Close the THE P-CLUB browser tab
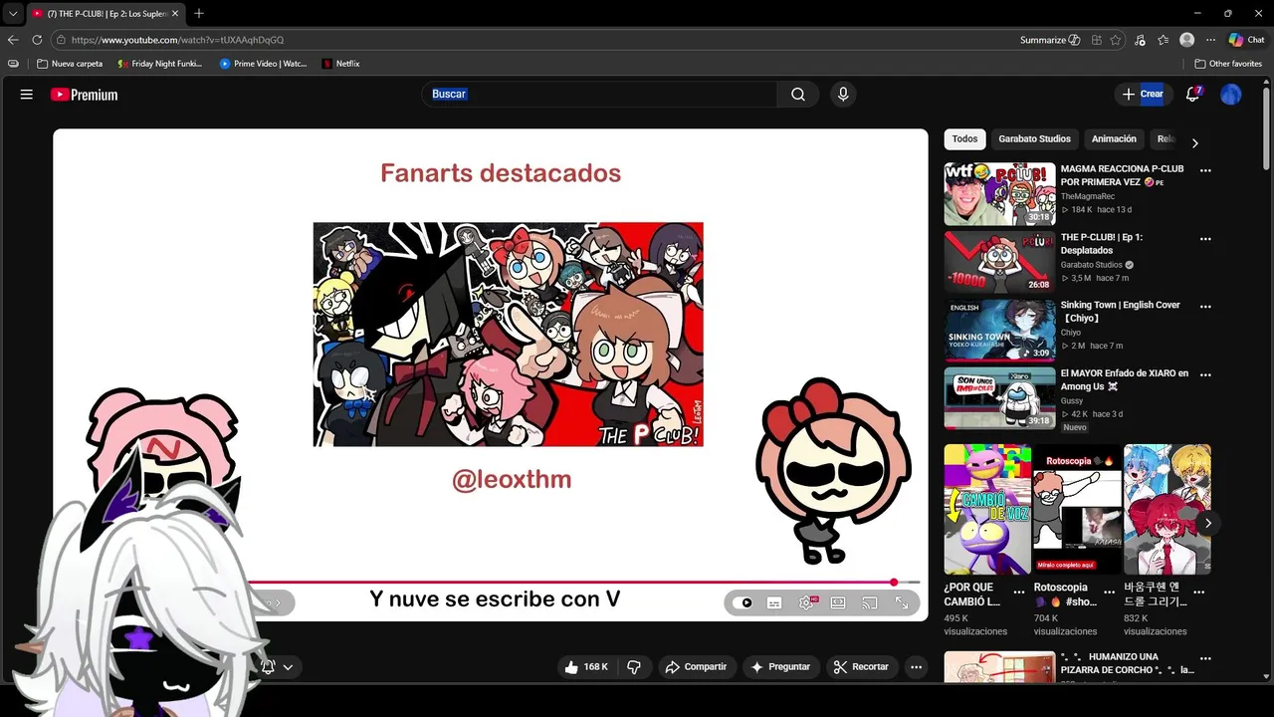This screenshot has height=717, width=1274. pyautogui.click(x=175, y=13)
